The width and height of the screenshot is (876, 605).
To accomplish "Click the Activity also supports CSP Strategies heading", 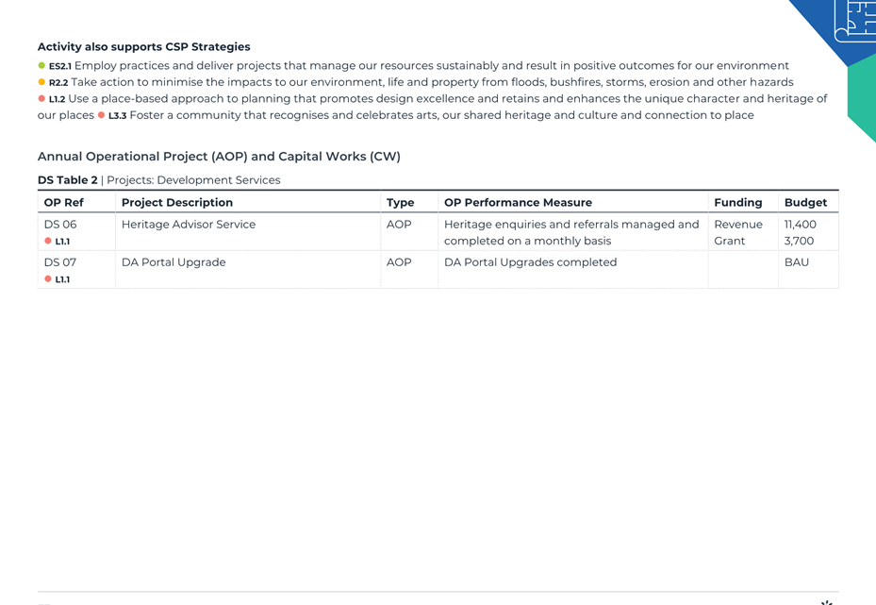I will pos(144,47).
